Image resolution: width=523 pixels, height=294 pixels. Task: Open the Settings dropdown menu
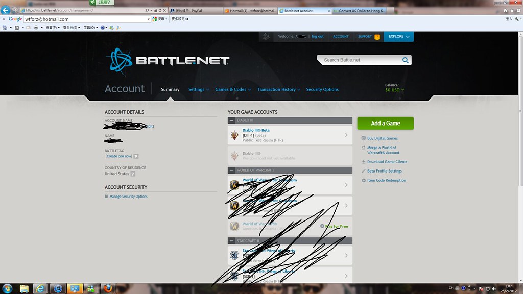tap(199, 89)
